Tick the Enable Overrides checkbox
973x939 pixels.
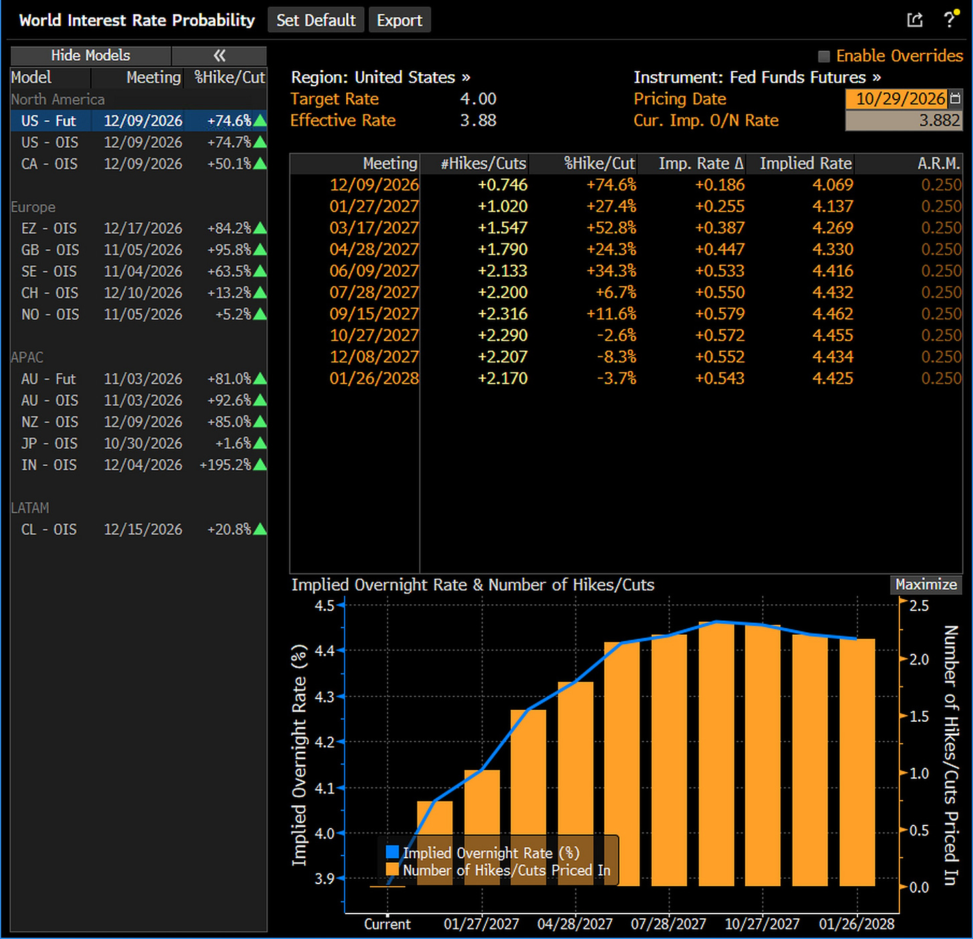coord(824,56)
